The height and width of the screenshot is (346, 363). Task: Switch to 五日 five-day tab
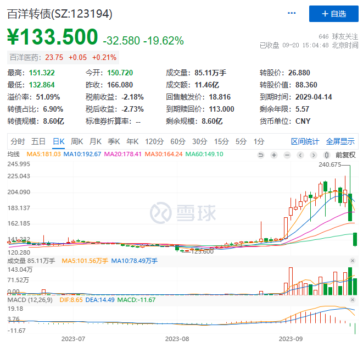(38, 141)
